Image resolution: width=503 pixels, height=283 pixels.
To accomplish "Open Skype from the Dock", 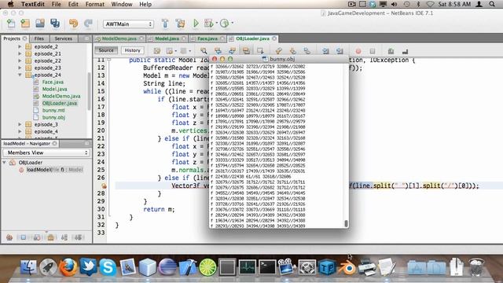I will pos(108,267).
